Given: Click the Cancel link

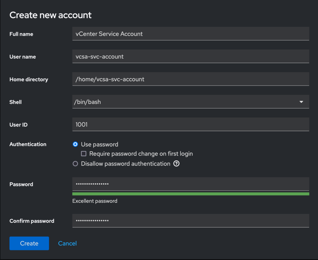Looking at the screenshot, I should coord(67,243).
